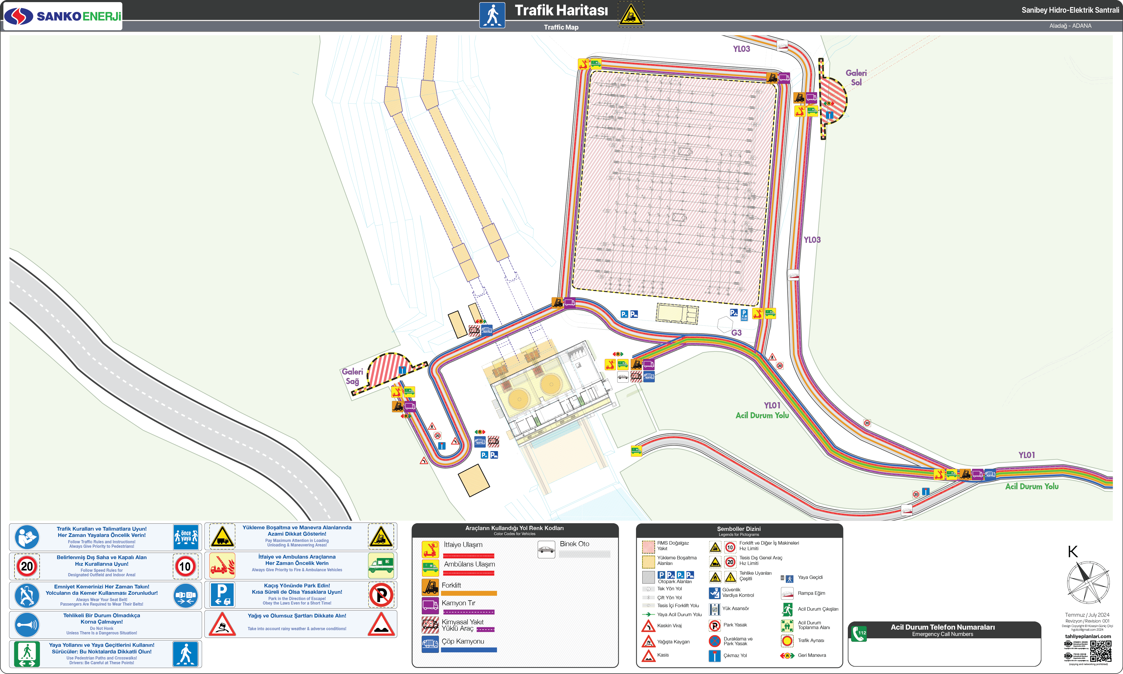Click the horn icon in the Do Not Honk panel
1123x674 pixels.
27,625
